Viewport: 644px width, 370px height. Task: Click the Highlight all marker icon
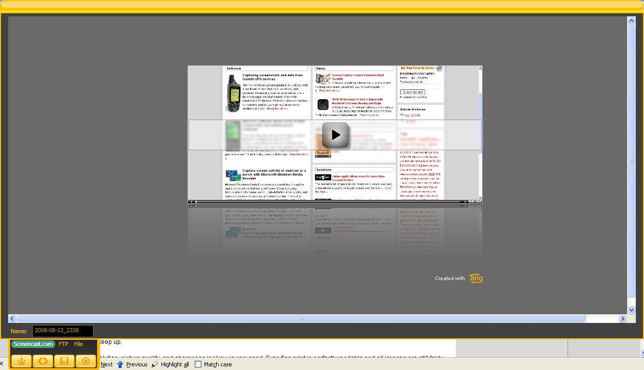155,364
